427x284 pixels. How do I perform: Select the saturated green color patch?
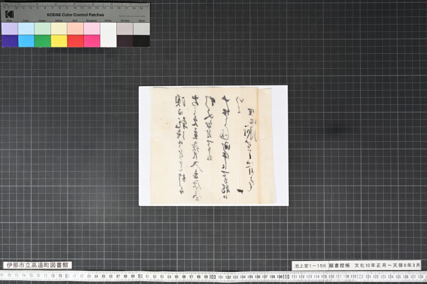pyautogui.click(x=43, y=41)
